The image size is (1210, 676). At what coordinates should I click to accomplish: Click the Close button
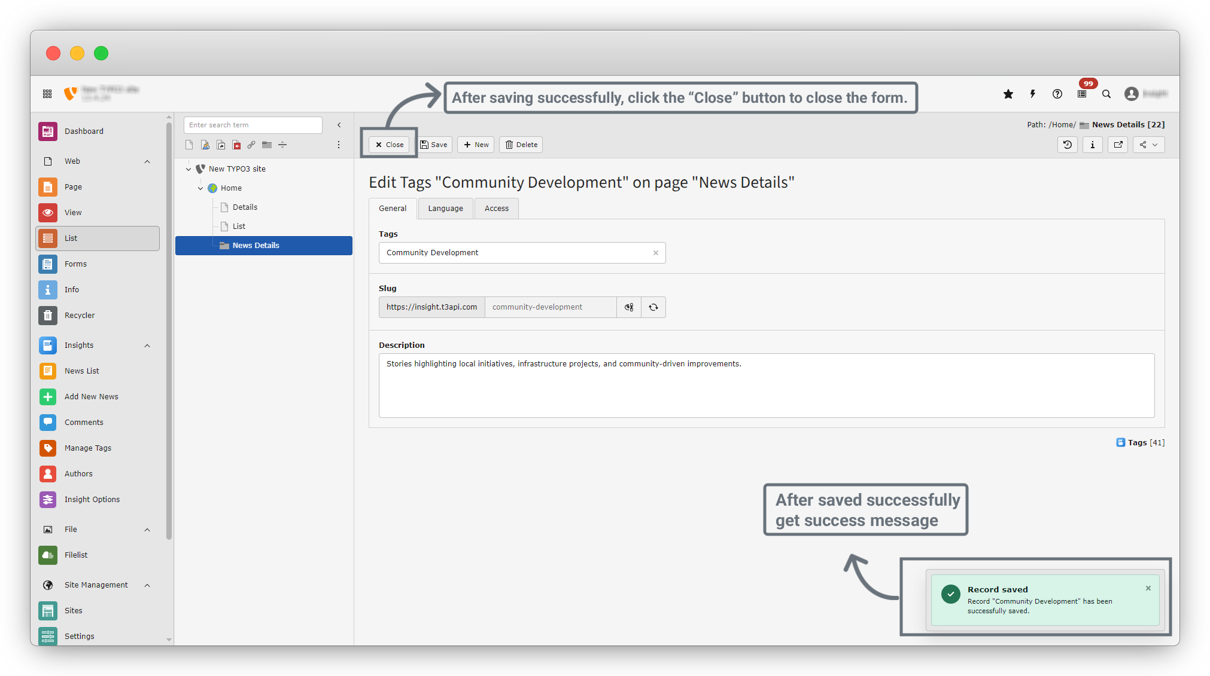[x=389, y=145]
